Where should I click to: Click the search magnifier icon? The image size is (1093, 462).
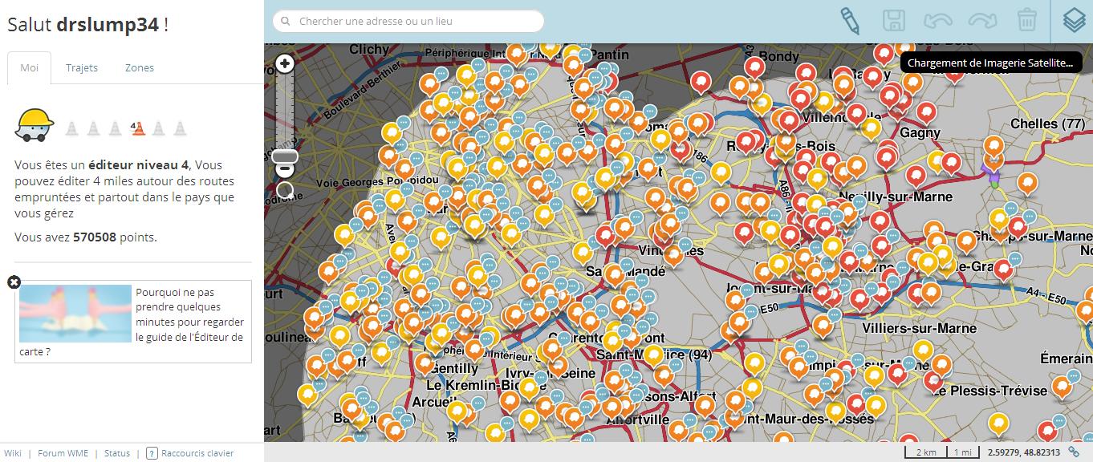285,22
